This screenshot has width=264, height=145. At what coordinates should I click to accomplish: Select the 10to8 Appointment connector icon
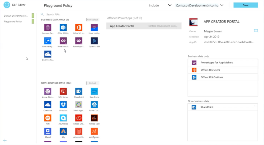coord(79,105)
